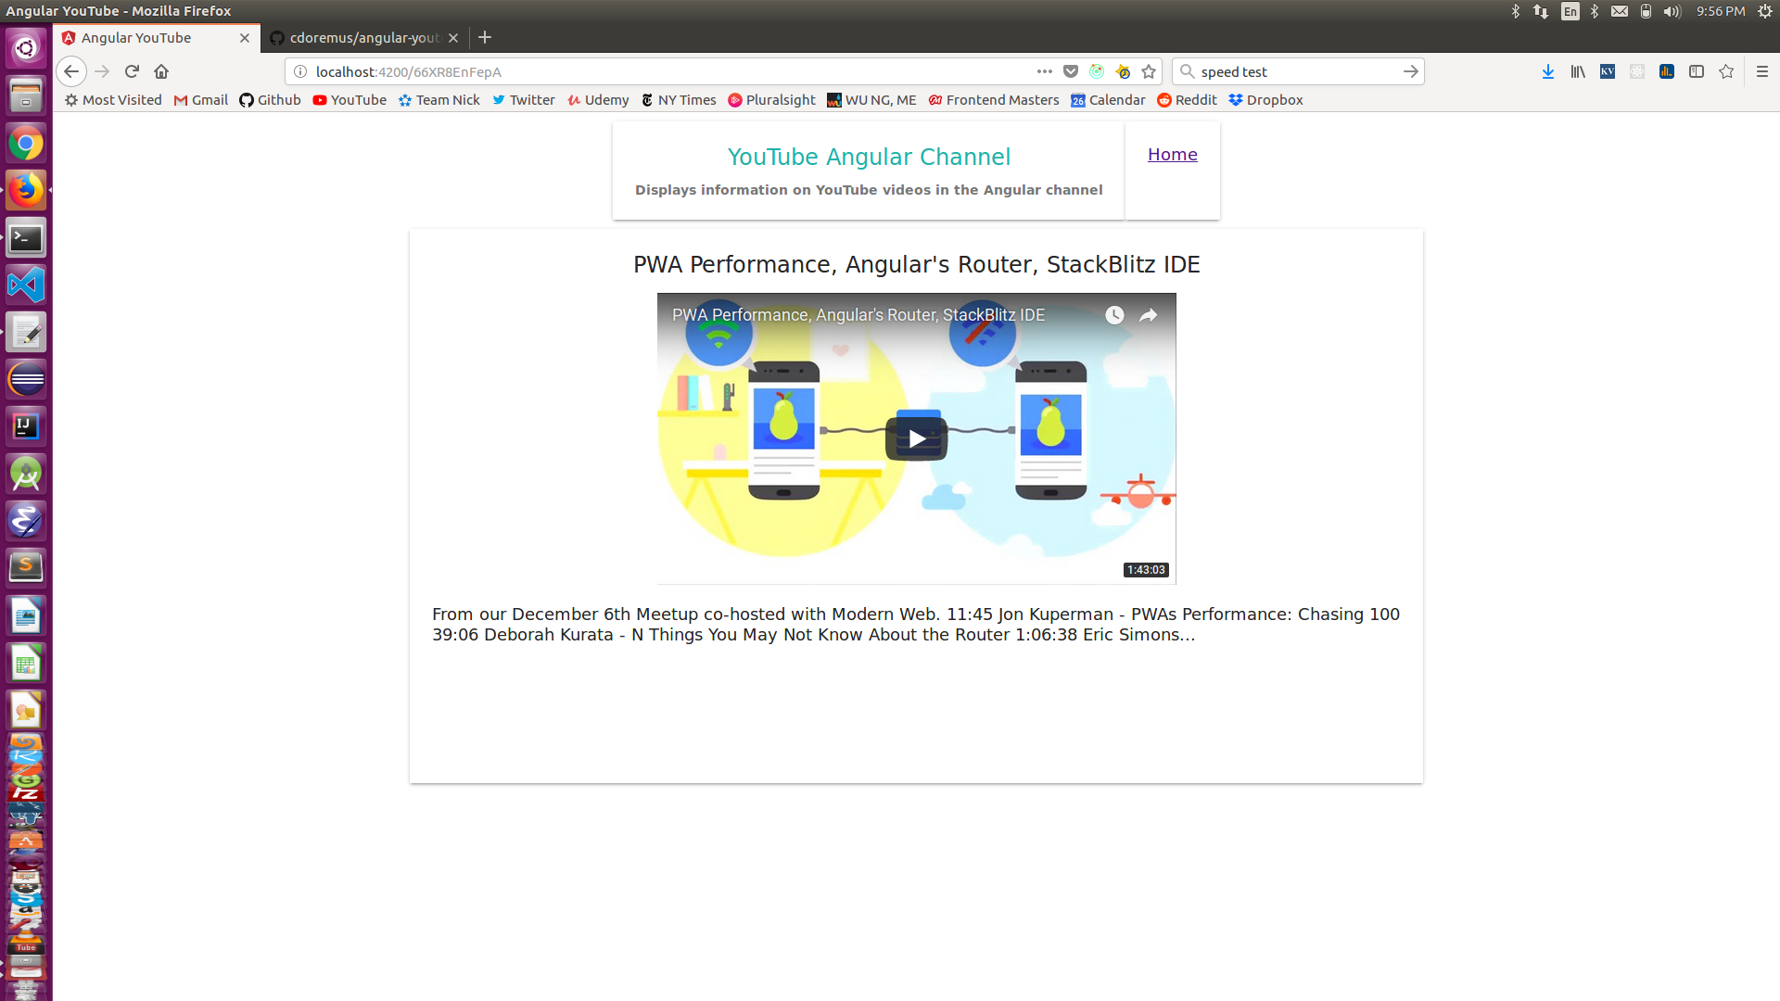Open page actions three-dot menu

(1044, 71)
